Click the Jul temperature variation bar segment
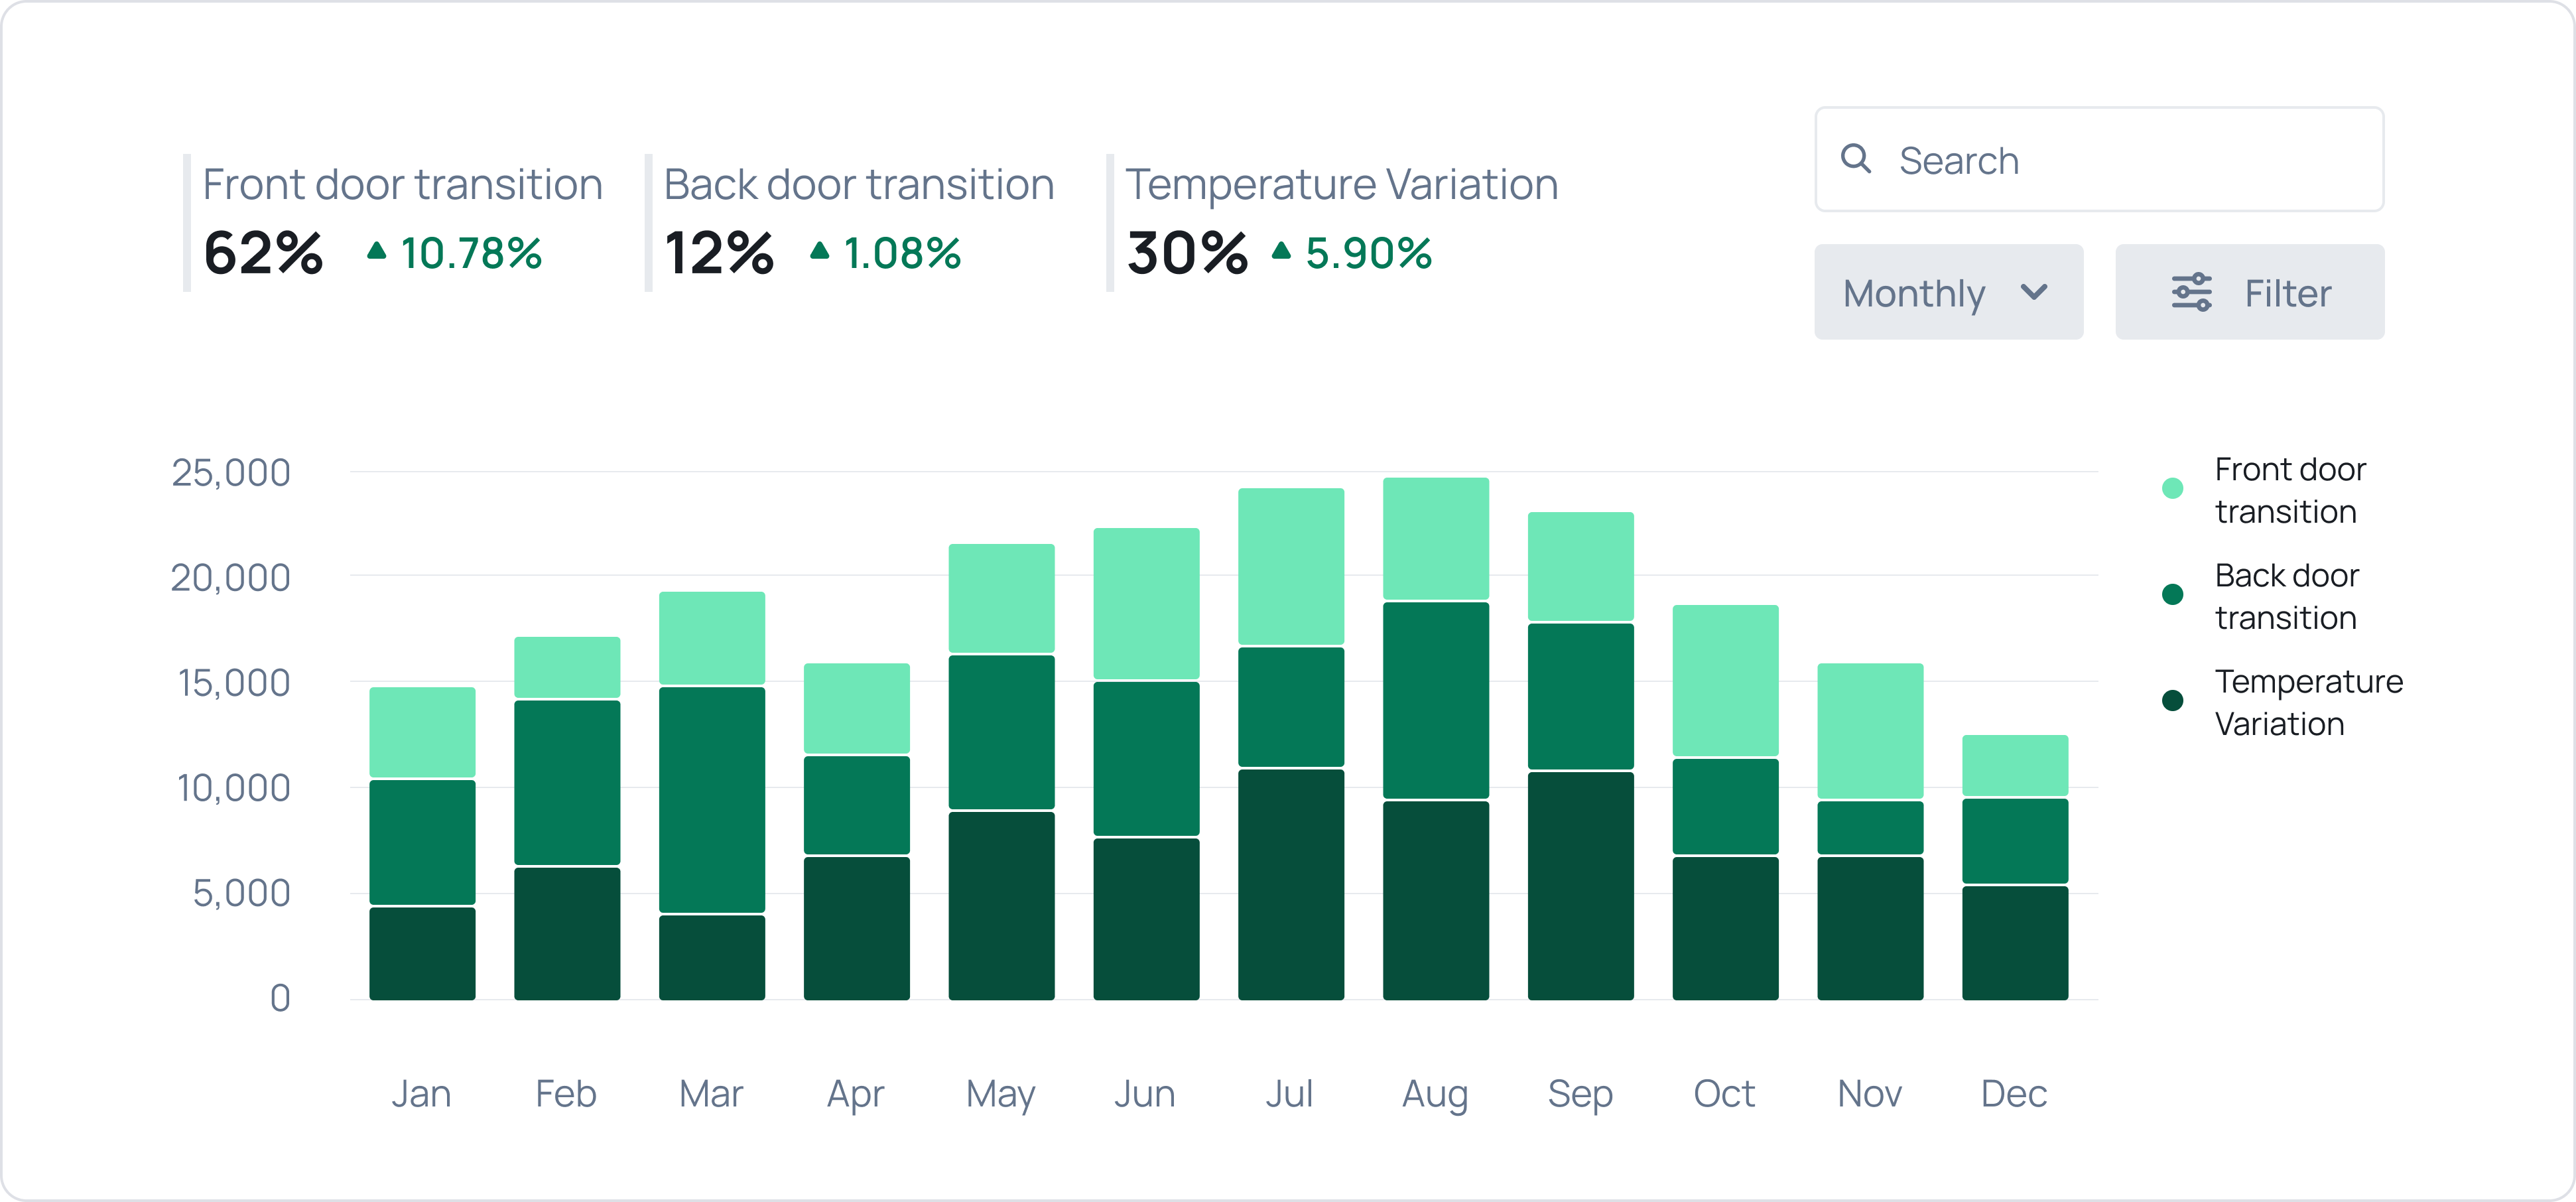Image resolution: width=2576 pixels, height=1202 pixels. 1290,884
